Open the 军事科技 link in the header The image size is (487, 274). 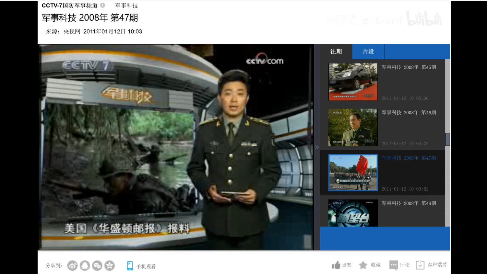click(126, 6)
